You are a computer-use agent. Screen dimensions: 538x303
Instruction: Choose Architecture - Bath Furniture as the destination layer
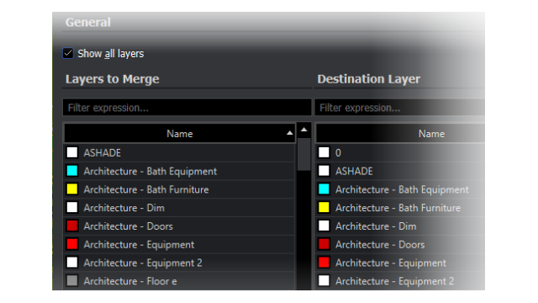pos(400,208)
